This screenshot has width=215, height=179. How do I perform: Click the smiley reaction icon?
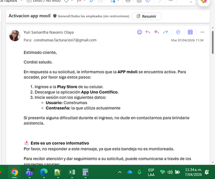139,32
